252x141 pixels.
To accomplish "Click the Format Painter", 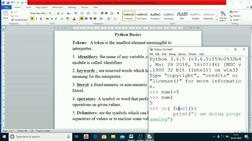I will click(x=19, y=20).
